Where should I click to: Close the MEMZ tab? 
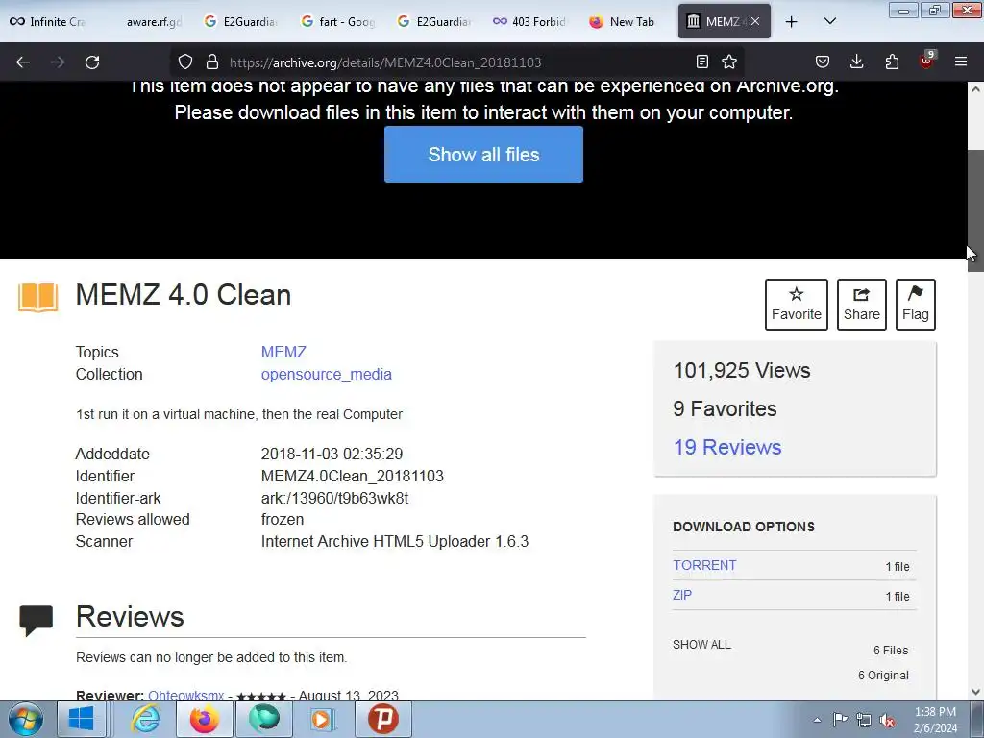[x=755, y=21]
